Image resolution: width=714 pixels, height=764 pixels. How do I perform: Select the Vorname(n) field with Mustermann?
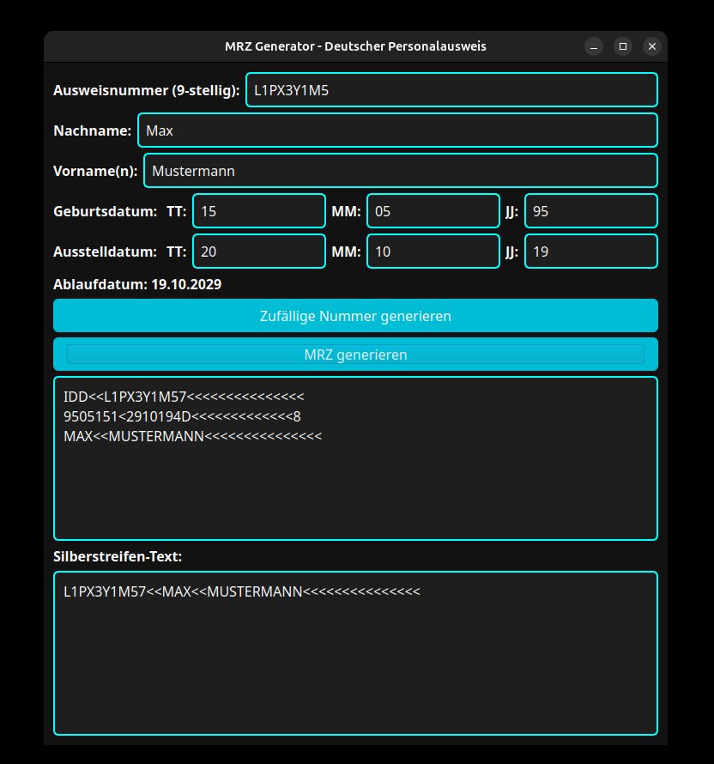pos(401,171)
